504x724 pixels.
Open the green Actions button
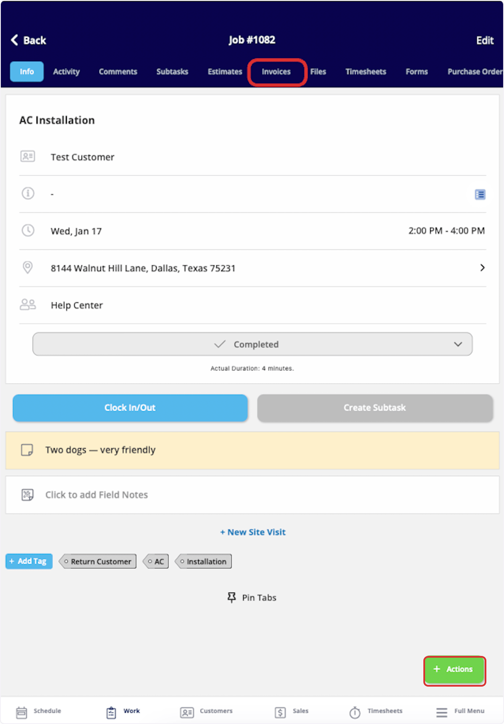(455, 669)
